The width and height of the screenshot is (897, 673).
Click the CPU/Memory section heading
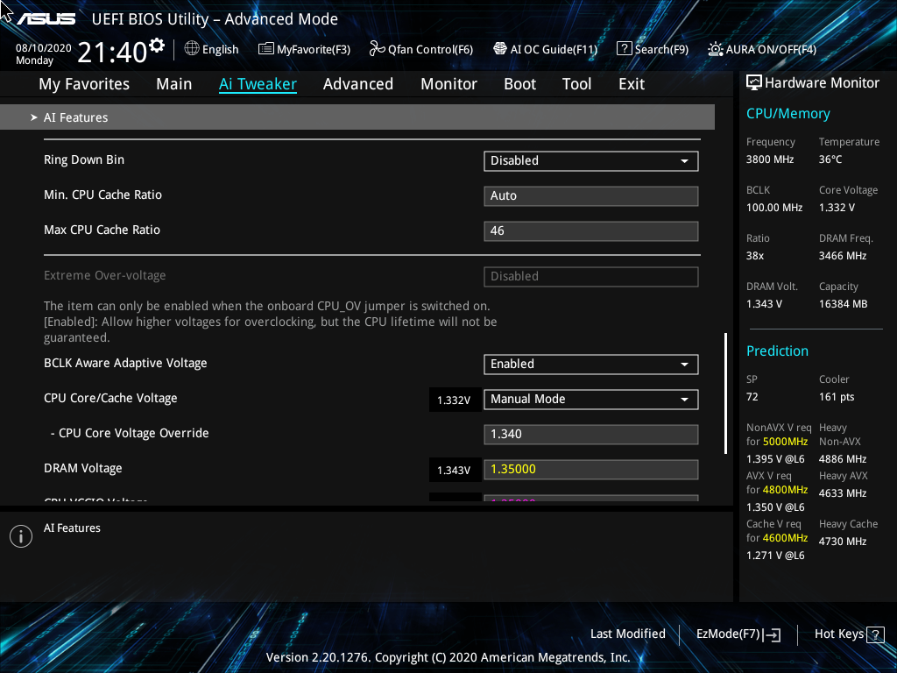[788, 114]
